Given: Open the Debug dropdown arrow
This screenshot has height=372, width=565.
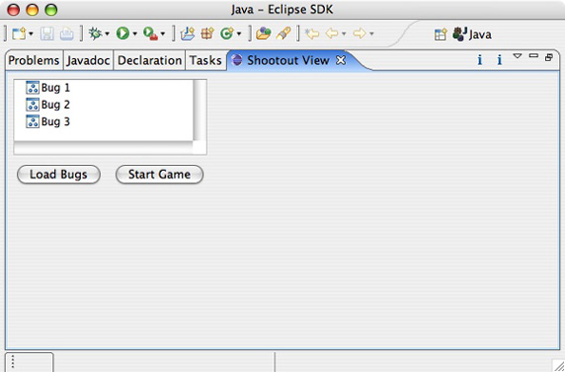Looking at the screenshot, I should (x=107, y=35).
